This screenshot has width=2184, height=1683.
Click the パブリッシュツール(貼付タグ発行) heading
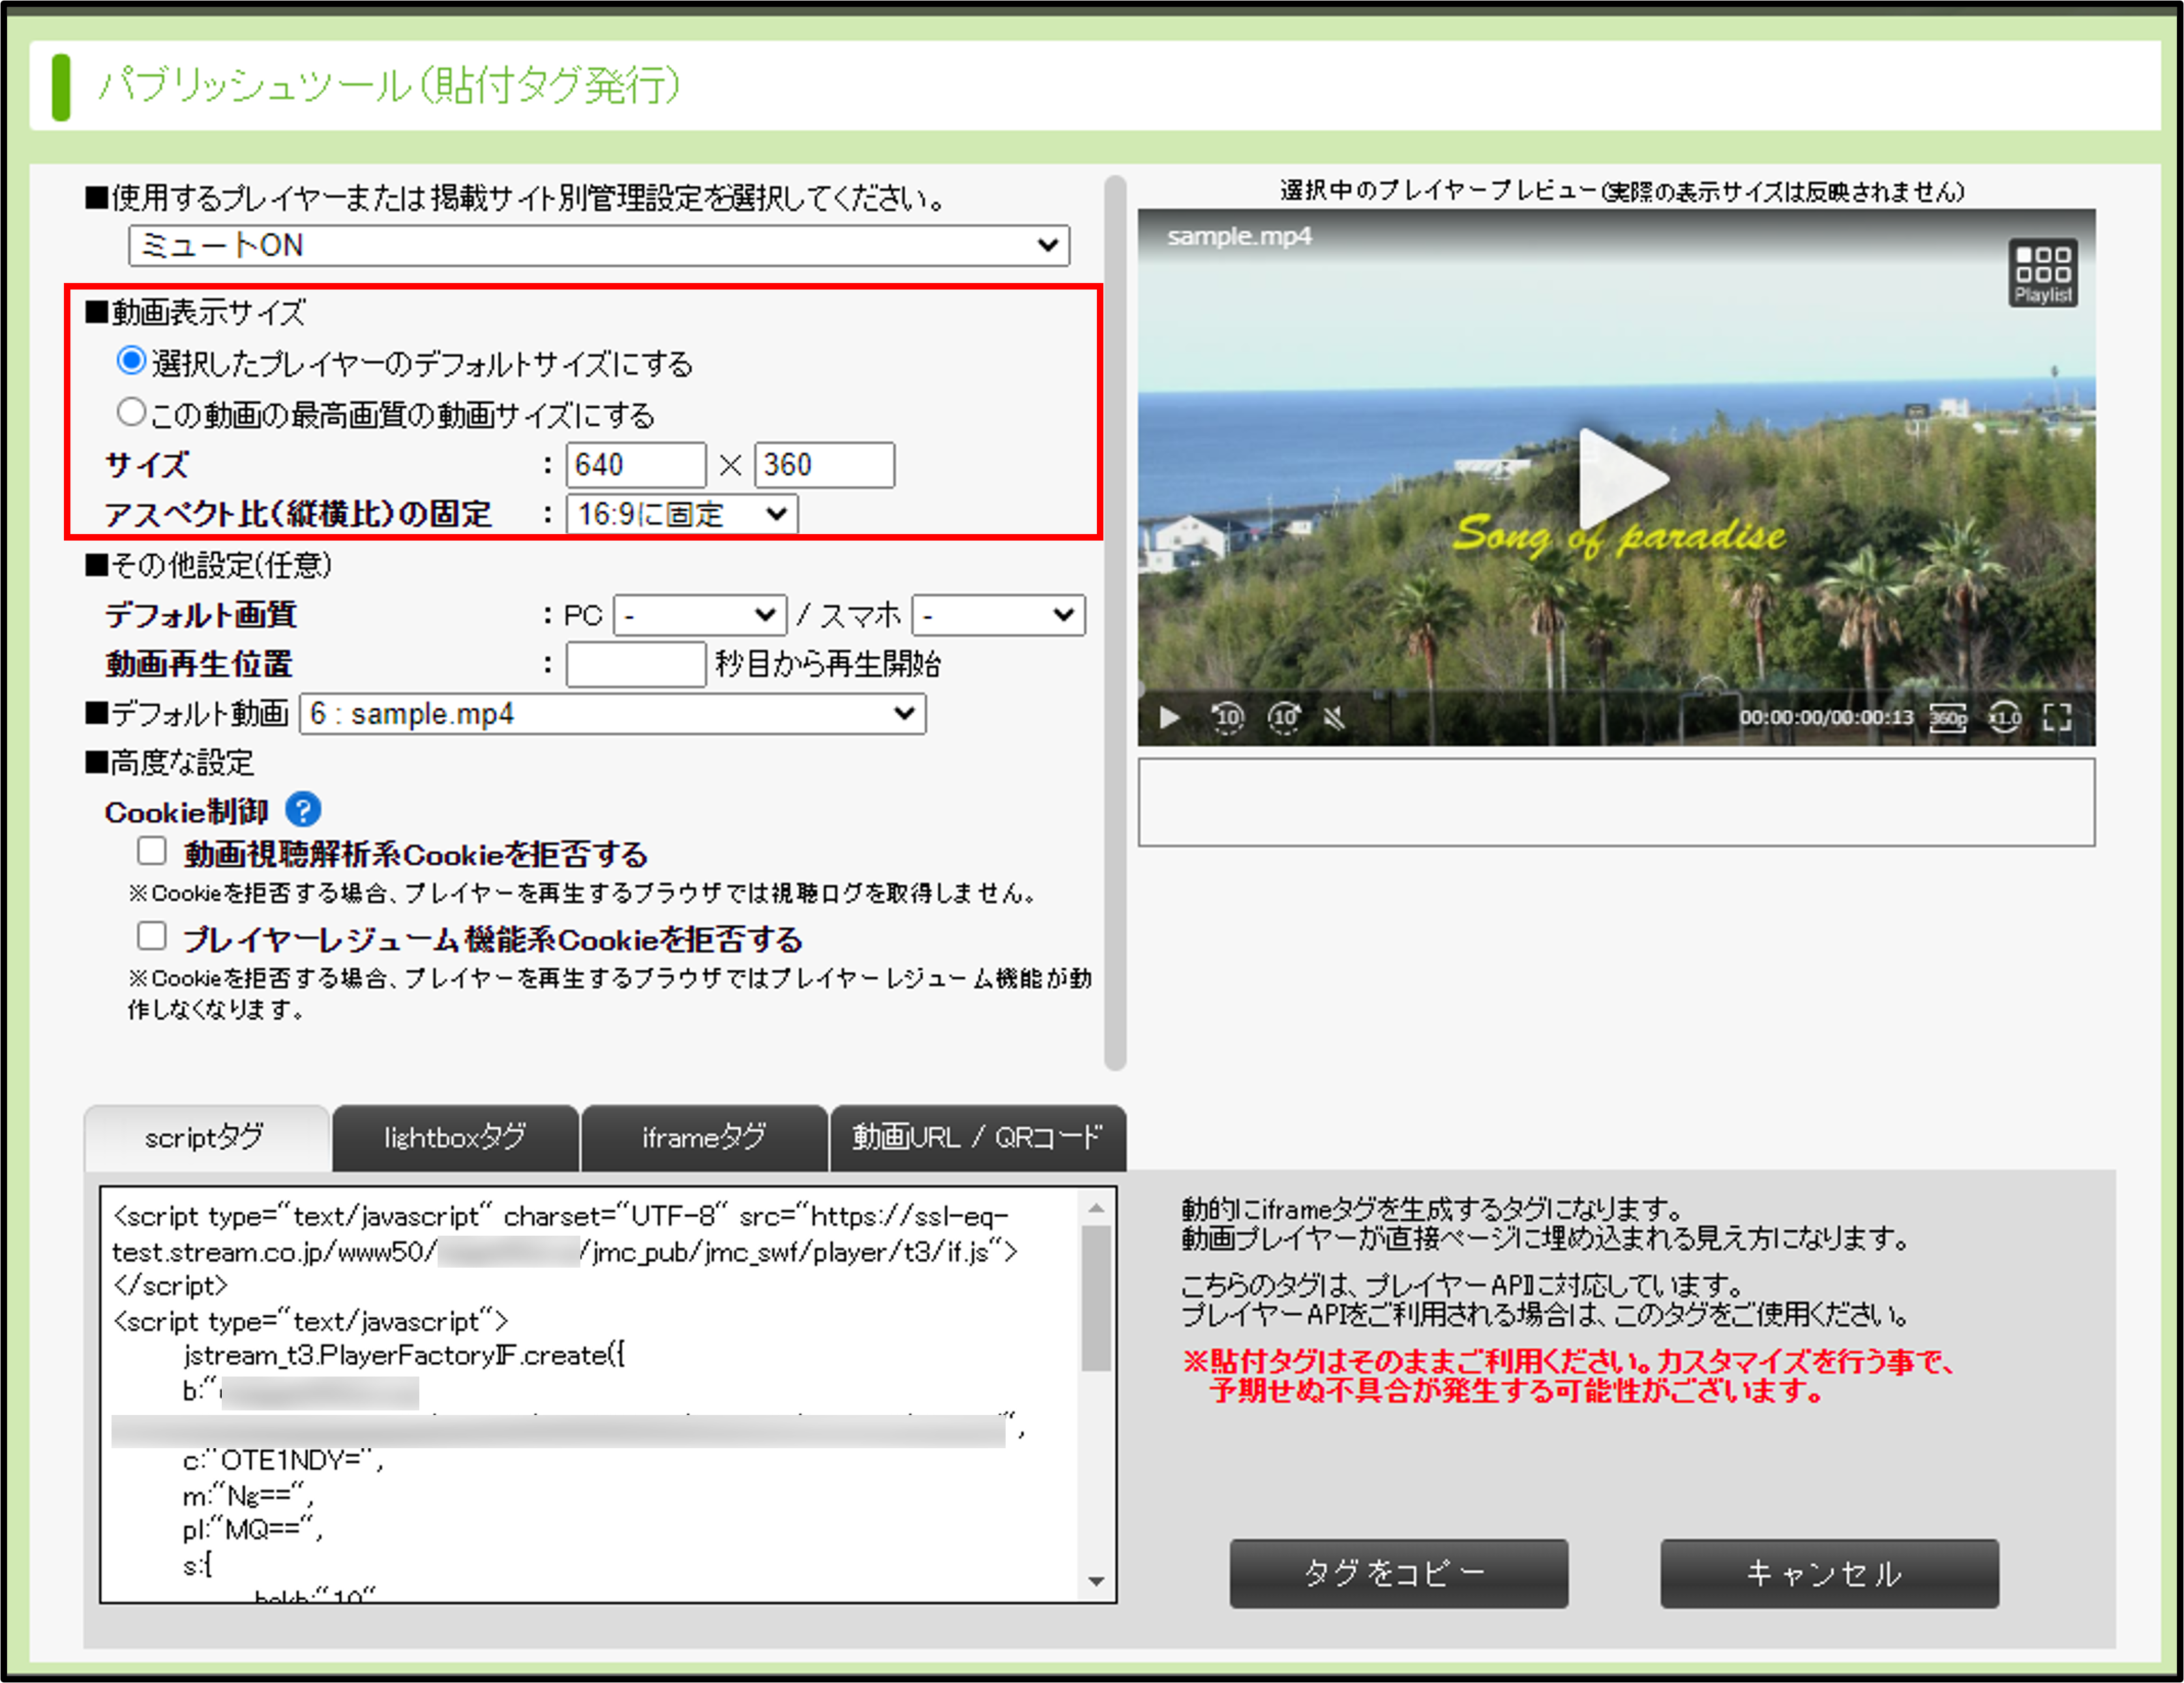point(390,86)
